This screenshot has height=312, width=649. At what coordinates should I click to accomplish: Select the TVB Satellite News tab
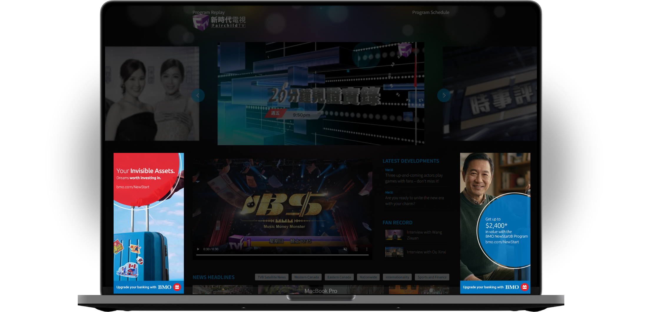272,277
